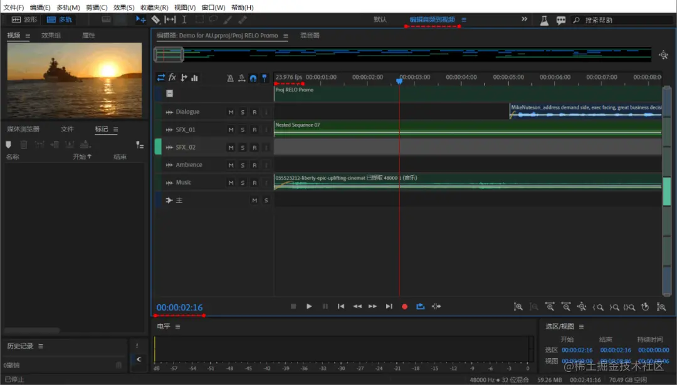
Task: Open the 效果(S) menu
Action: [124, 8]
